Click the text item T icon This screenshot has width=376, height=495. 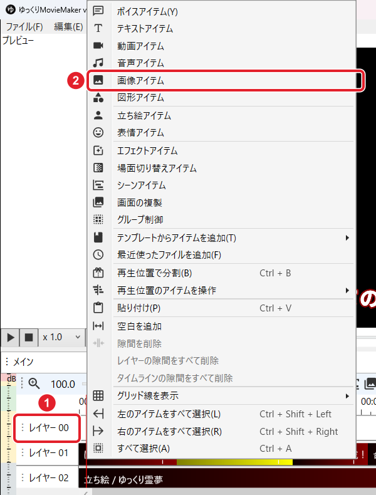click(x=98, y=28)
